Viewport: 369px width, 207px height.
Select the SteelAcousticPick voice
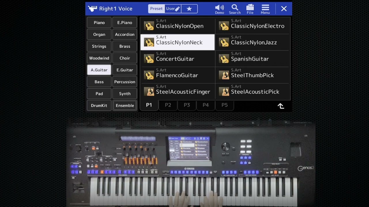(252, 92)
